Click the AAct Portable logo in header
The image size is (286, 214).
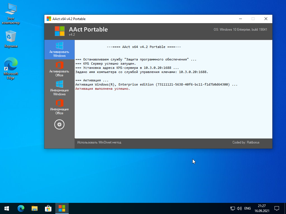(59, 31)
